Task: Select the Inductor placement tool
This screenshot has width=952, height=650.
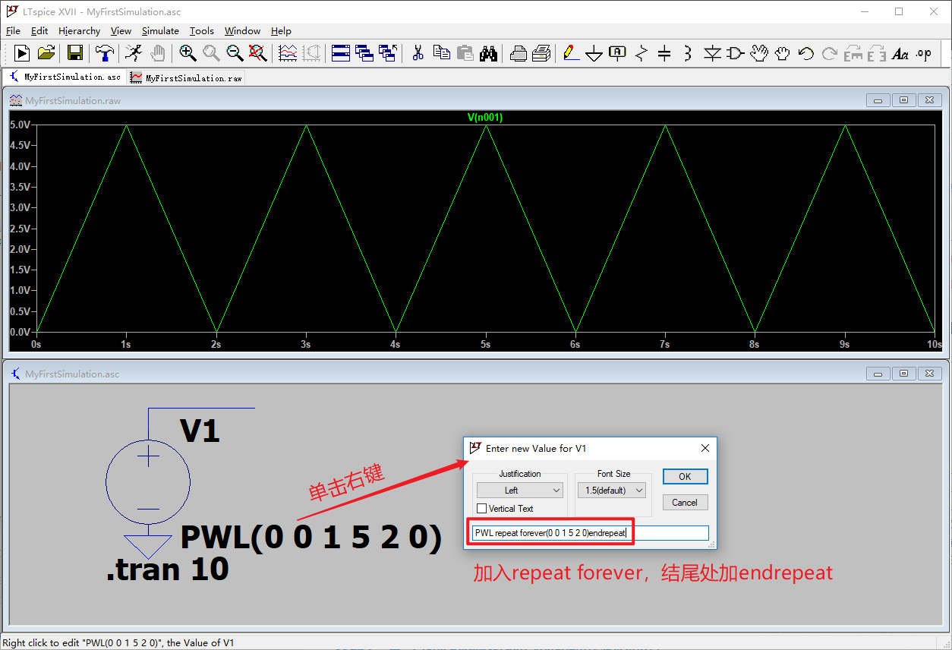Action: click(686, 53)
